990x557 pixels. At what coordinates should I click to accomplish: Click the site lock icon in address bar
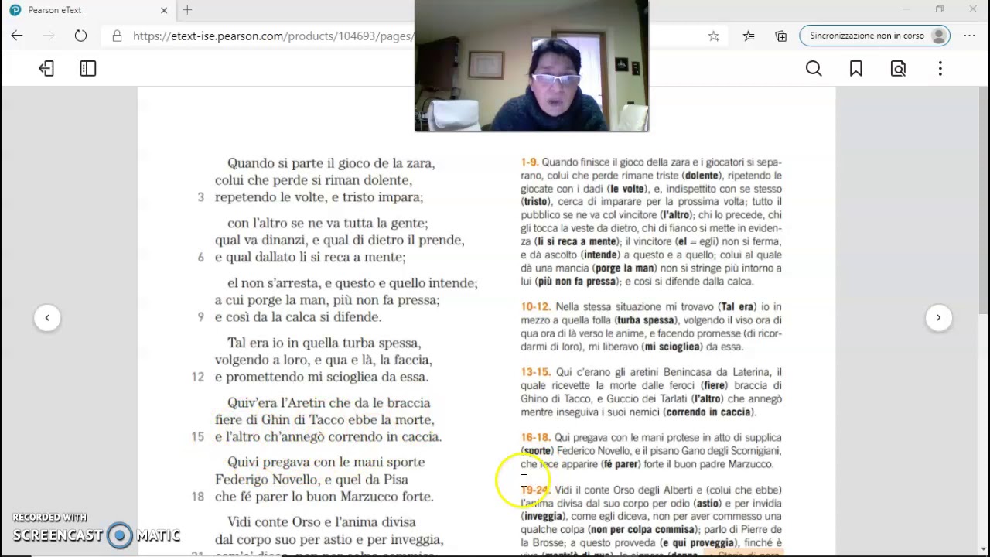(117, 36)
